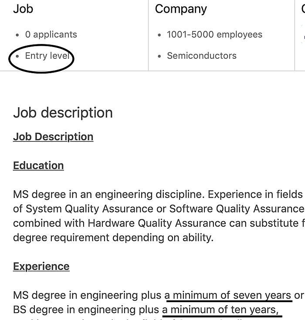The image size is (305, 320).
Task: Click the 'Hardware Quality Assurance' text
Action: point(157,223)
